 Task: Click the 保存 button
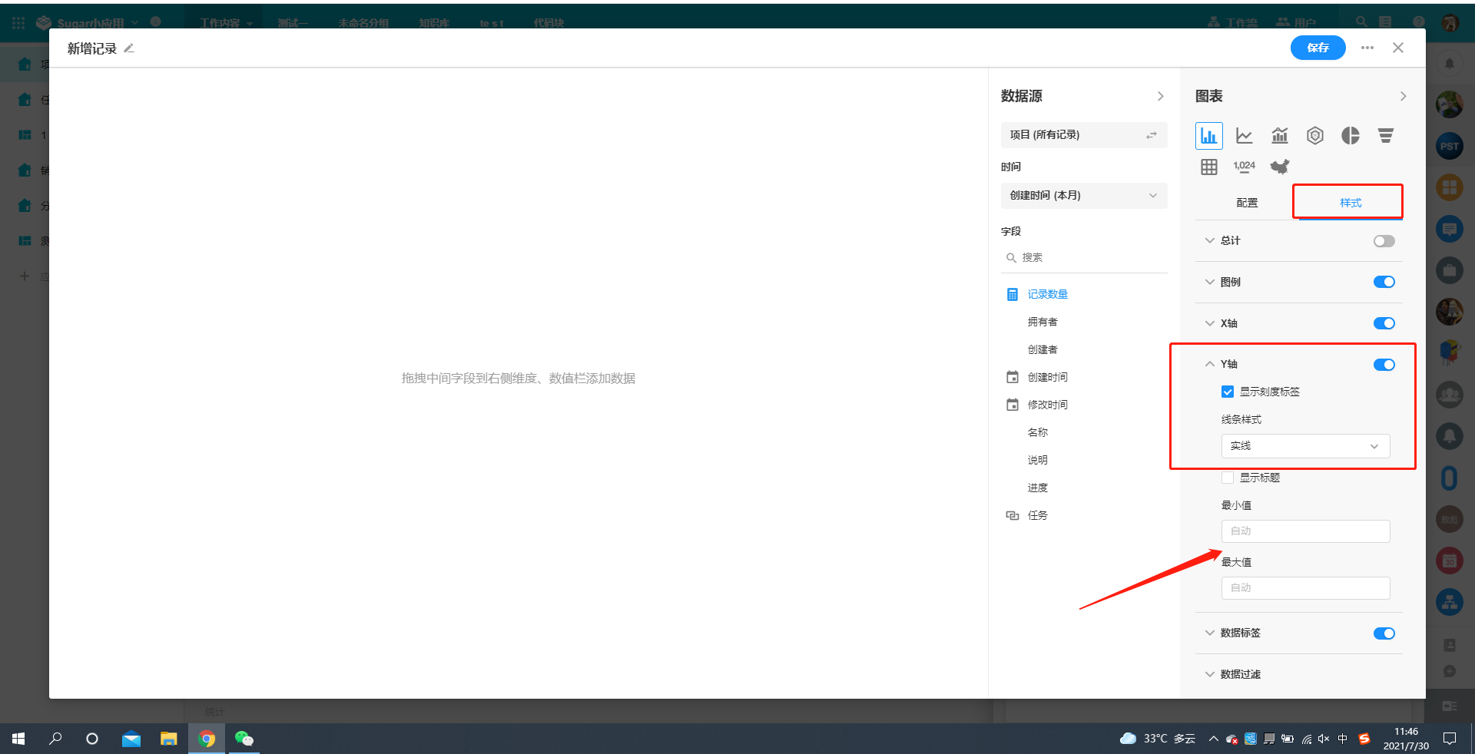tap(1318, 48)
